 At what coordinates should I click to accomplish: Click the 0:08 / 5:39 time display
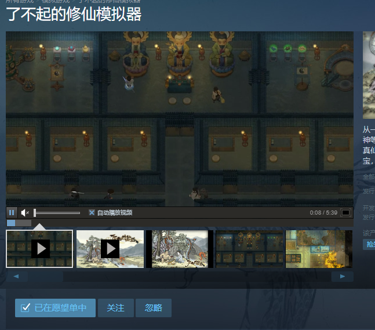pyautogui.click(x=323, y=212)
